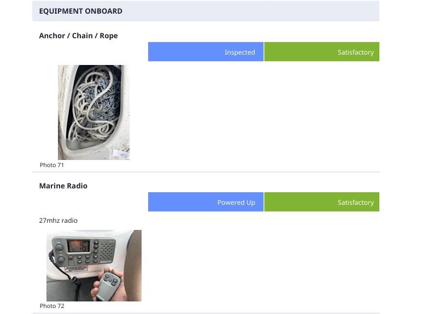This screenshot has height=314, width=422.
Task: Open the marine radio photo thumbnail
Action: tap(93, 265)
